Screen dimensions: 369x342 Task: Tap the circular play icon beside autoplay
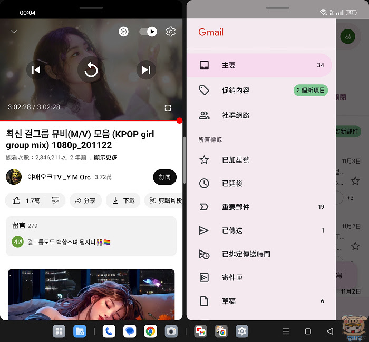point(123,32)
